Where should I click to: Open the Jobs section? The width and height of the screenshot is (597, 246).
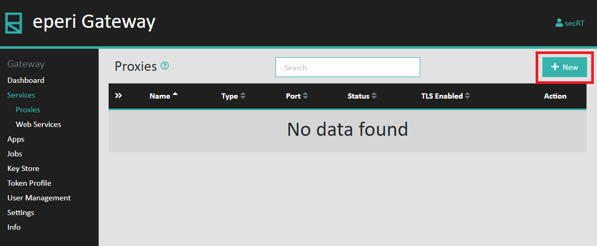[x=15, y=154]
